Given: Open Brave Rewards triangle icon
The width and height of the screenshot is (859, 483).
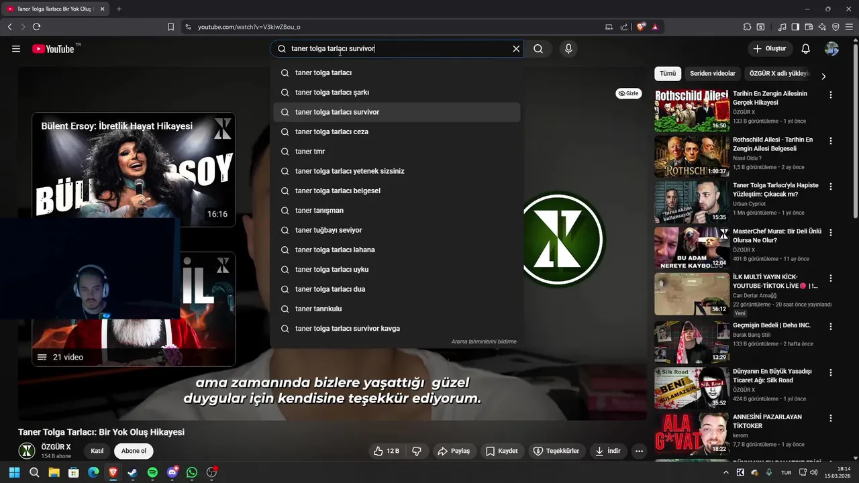Looking at the screenshot, I should point(655,27).
